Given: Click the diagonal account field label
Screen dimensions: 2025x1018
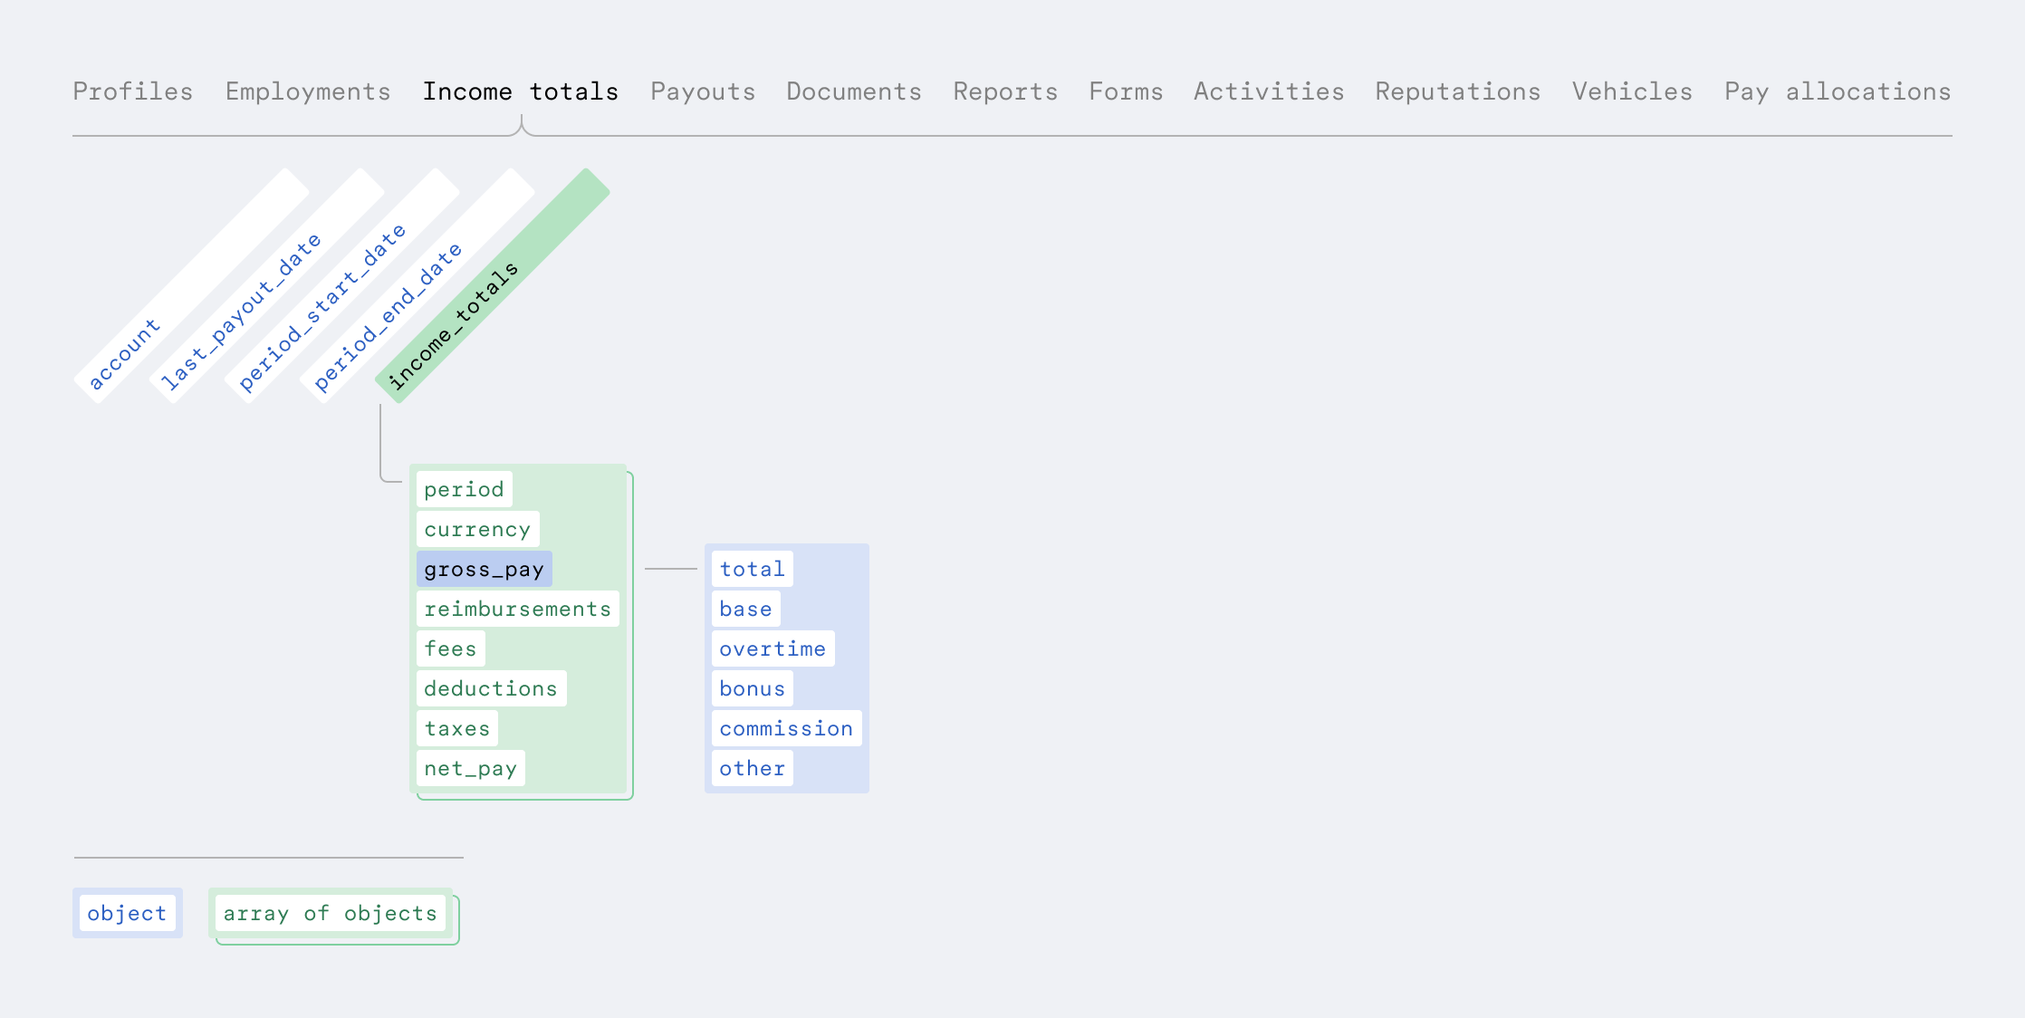Looking at the screenshot, I should [x=125, y=352].
